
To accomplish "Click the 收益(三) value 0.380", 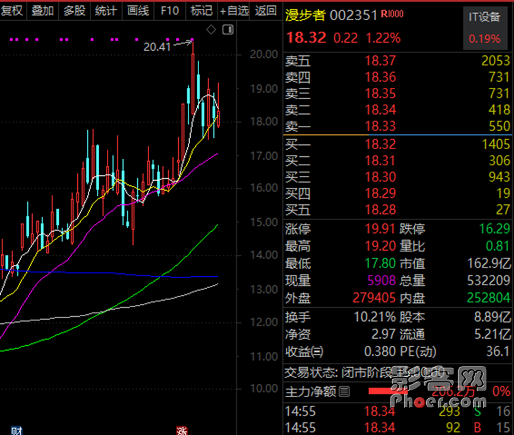I will click(380, 352).
